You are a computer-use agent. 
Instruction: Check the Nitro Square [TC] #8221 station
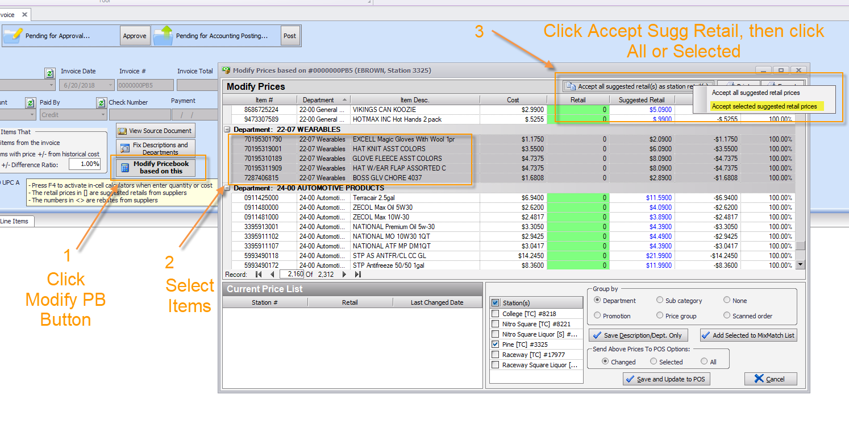tap(496, 324)
